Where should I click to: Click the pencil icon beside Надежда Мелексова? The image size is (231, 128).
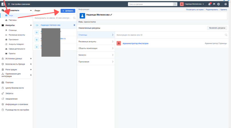(111, 15)
